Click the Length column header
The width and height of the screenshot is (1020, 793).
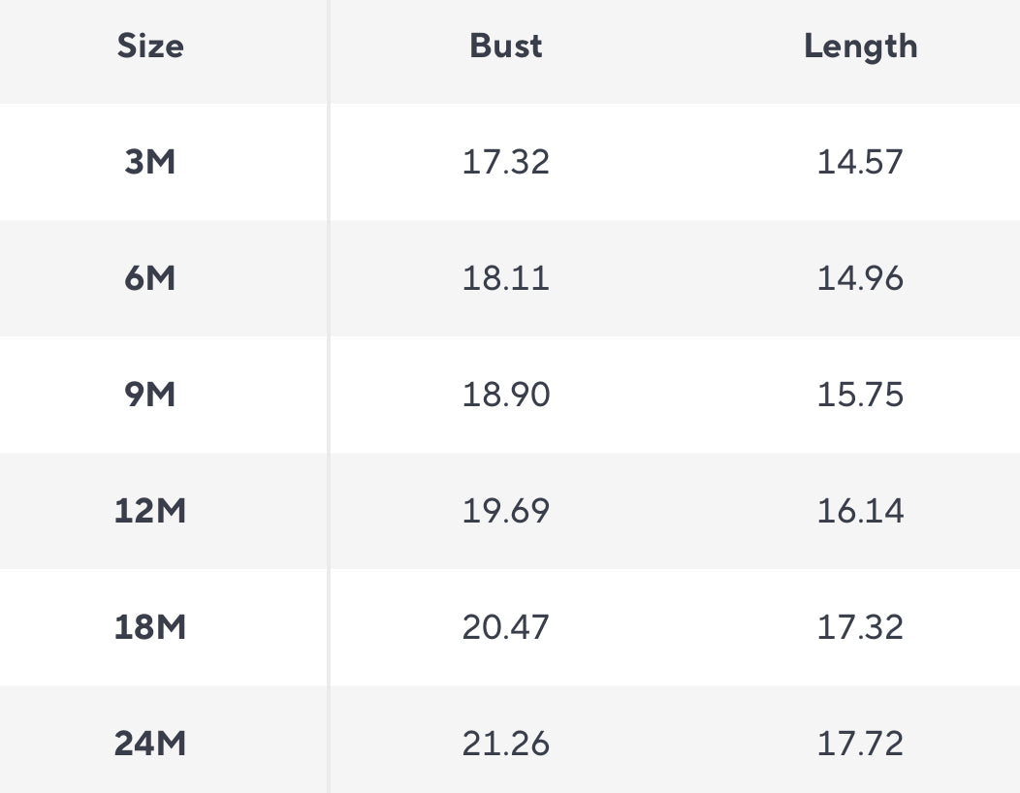860,47
